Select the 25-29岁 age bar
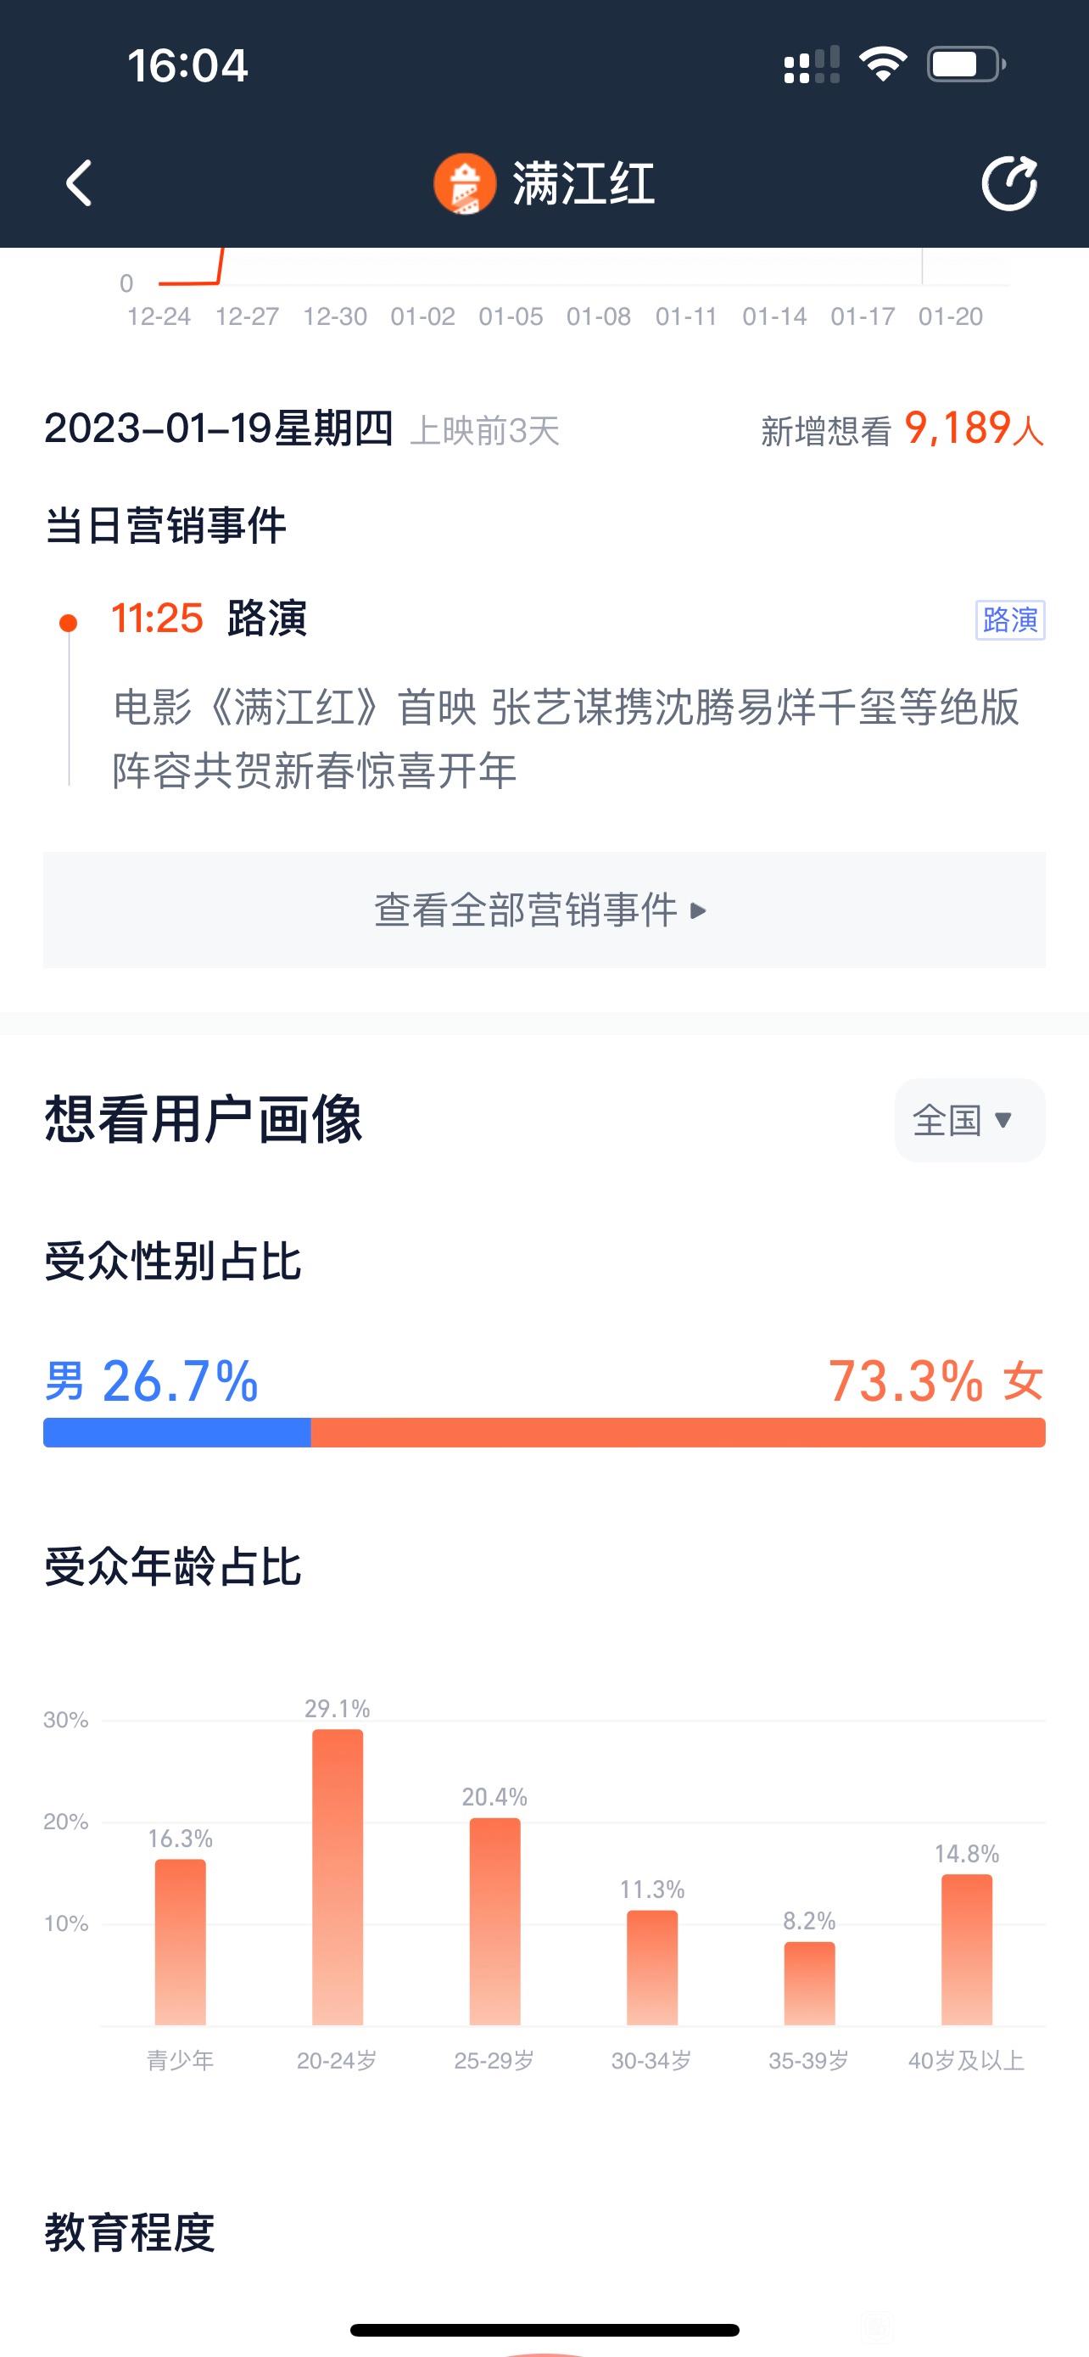1089x2357 pixels. click(494, 1922)
